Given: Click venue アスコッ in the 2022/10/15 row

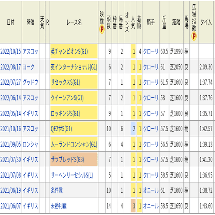Looking at the screenshot, I should click(30, 51).
